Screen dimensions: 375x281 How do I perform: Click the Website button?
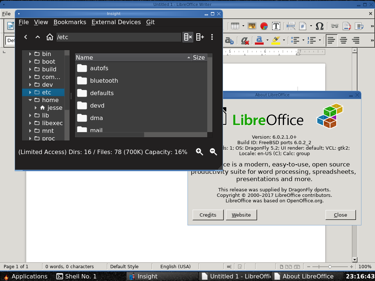[x=241, y=215]
